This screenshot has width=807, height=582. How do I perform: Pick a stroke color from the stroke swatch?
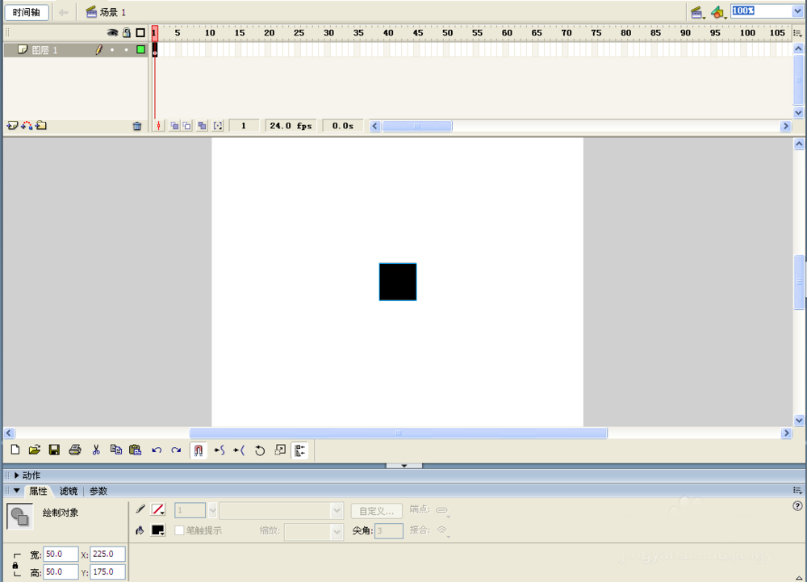tap(158, 510)
